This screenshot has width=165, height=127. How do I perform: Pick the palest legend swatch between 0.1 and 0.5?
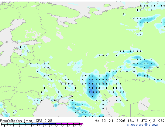point(4,124)
